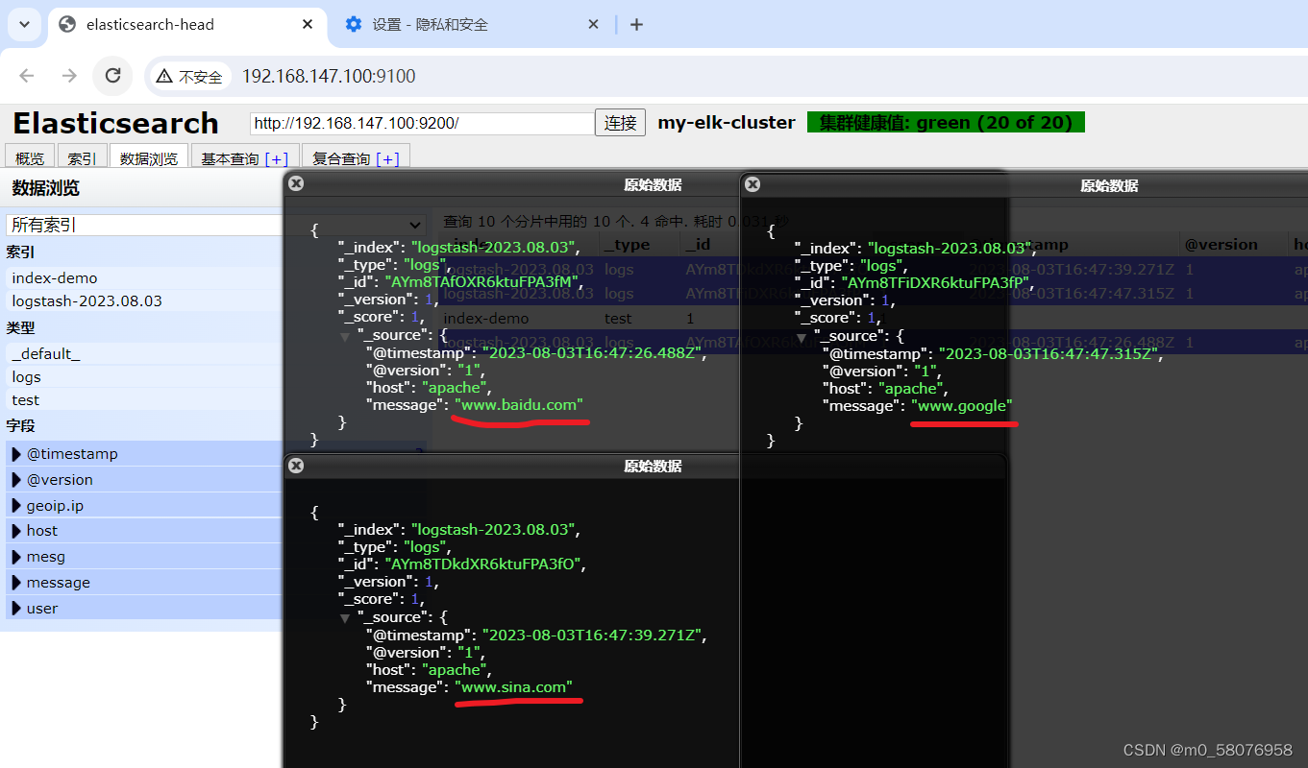Click timestamp 2023-08-03T16:47:47.315Z in google dialog
1308x768 pixels.
click(x=1050, y=353)
